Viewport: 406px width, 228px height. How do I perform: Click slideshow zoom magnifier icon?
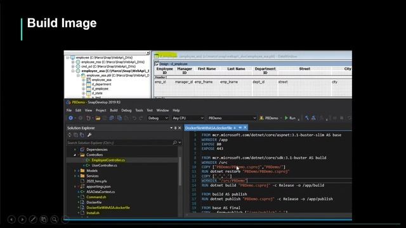[55, 220]
